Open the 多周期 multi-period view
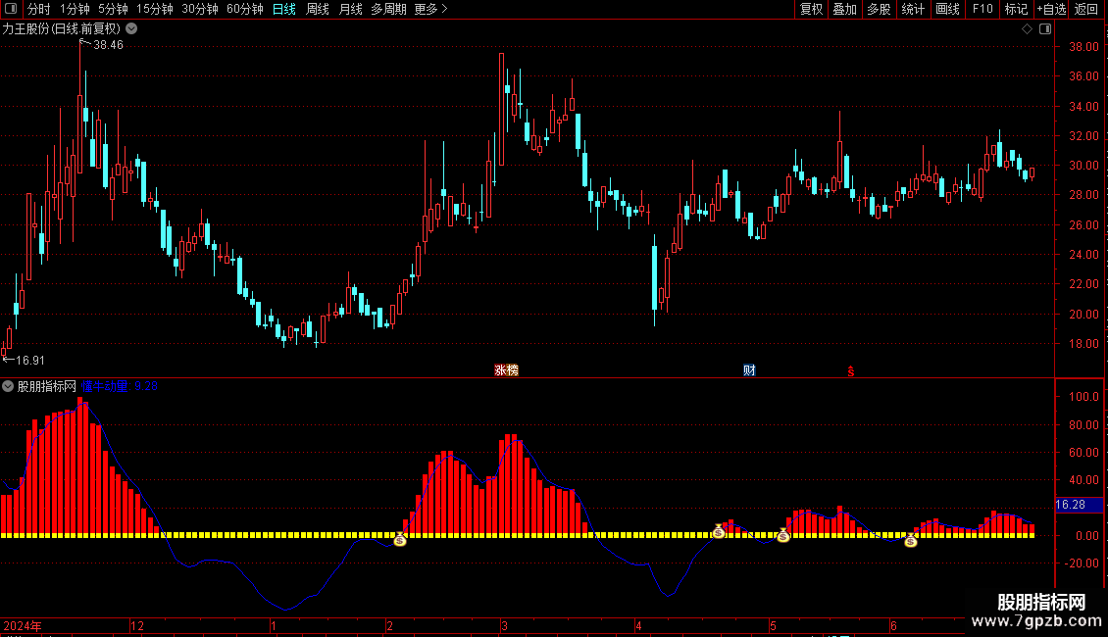This screenshot has width=1108, height=637. 388,9
